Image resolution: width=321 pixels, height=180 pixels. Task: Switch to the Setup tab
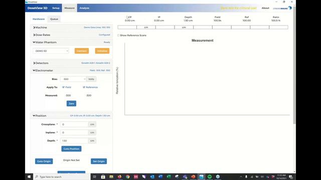point(56,8)
